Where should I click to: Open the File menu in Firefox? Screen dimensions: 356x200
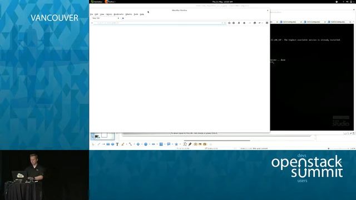click(x=91, y=14)
